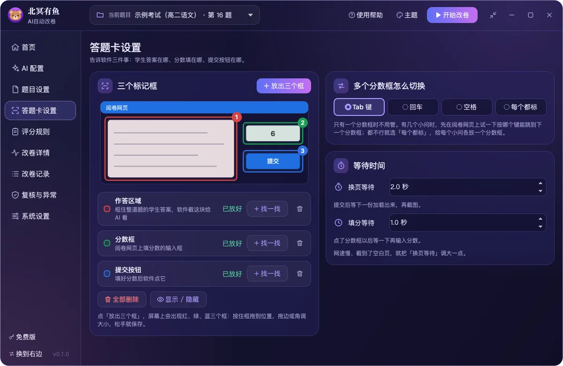Go to 题目设置 page
The height and width of the screenshot is (366, 563).
pyautogui.click(x=40, y=90)
